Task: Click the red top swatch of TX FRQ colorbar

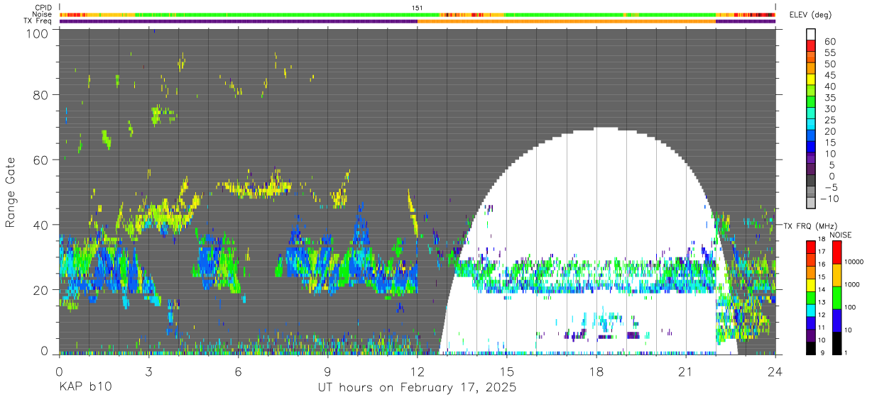Action: point(811,247)
